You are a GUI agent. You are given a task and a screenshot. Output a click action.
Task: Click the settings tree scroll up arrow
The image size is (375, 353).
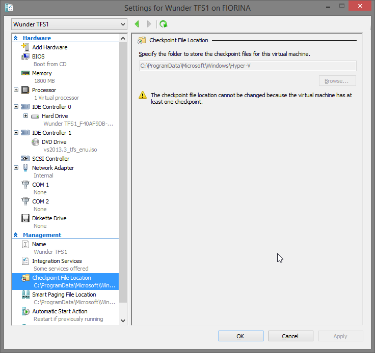pyautogui.click(x=123, y=38)
